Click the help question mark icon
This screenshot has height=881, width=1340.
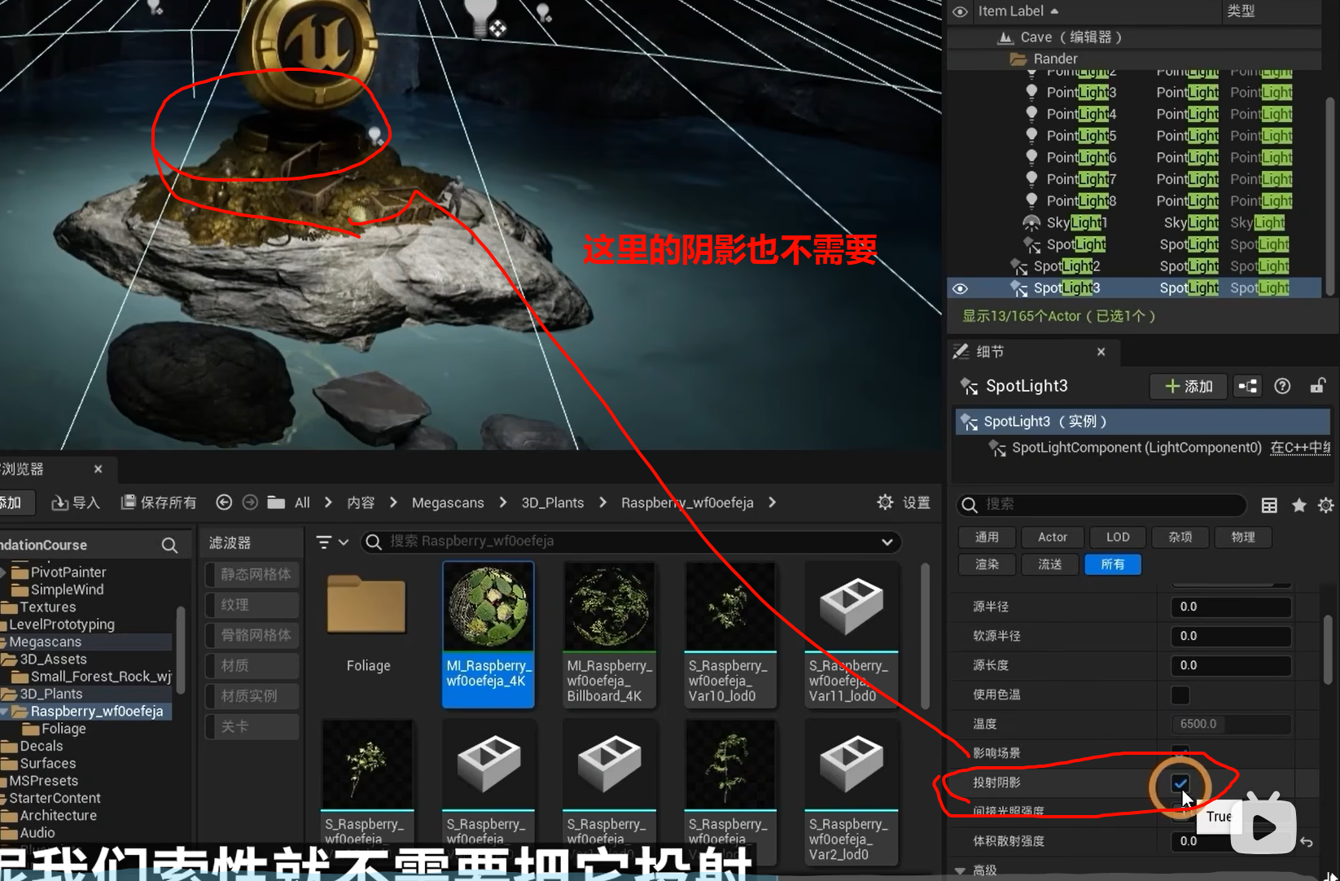pyautogui.click(x=1282, y=386)
